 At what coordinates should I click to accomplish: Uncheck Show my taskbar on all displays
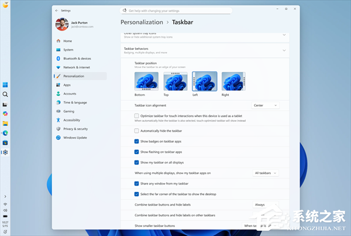point(136,162)
